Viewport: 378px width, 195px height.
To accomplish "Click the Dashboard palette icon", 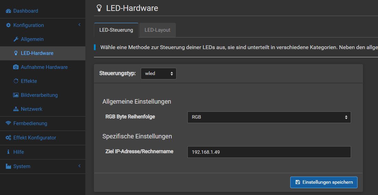I will click(9, 11).
